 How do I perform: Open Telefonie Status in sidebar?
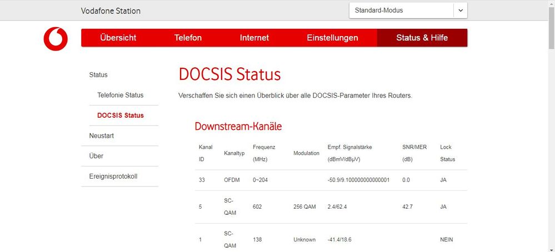(x=121, y=95)
